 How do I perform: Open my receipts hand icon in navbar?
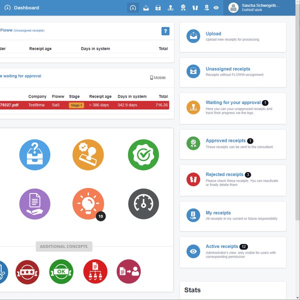[206, 8]
